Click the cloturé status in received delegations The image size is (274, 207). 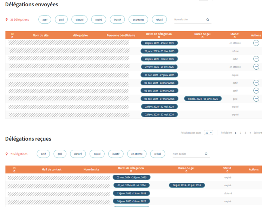coord(228,193)
